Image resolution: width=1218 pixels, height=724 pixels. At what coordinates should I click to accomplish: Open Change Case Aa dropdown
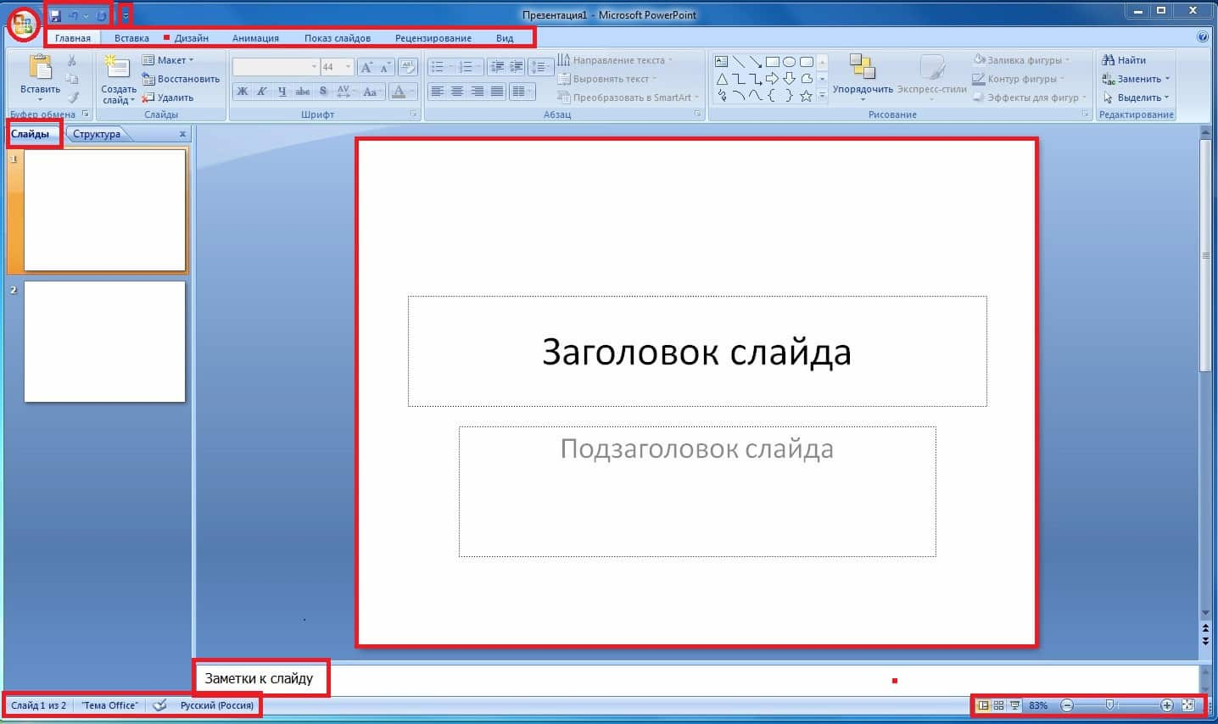371,92
